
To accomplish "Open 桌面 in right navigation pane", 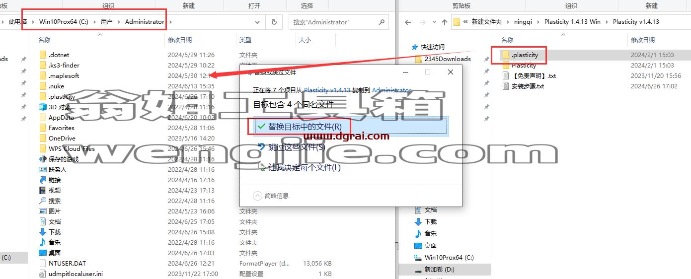I will pyautogui.click(x=431, y=246).
